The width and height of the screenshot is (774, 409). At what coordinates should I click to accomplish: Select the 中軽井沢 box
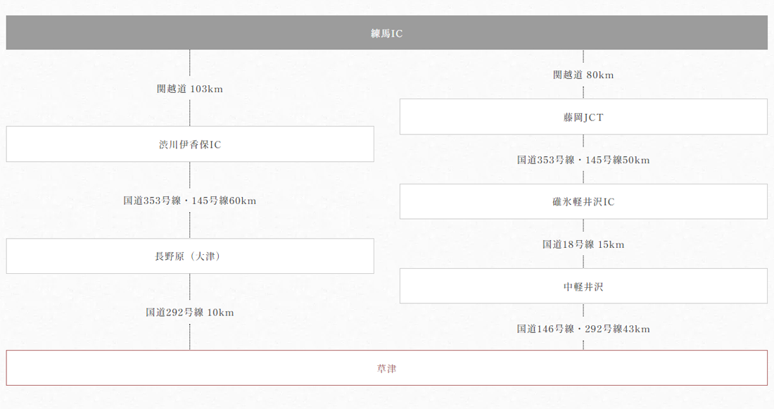pos(583,286)
